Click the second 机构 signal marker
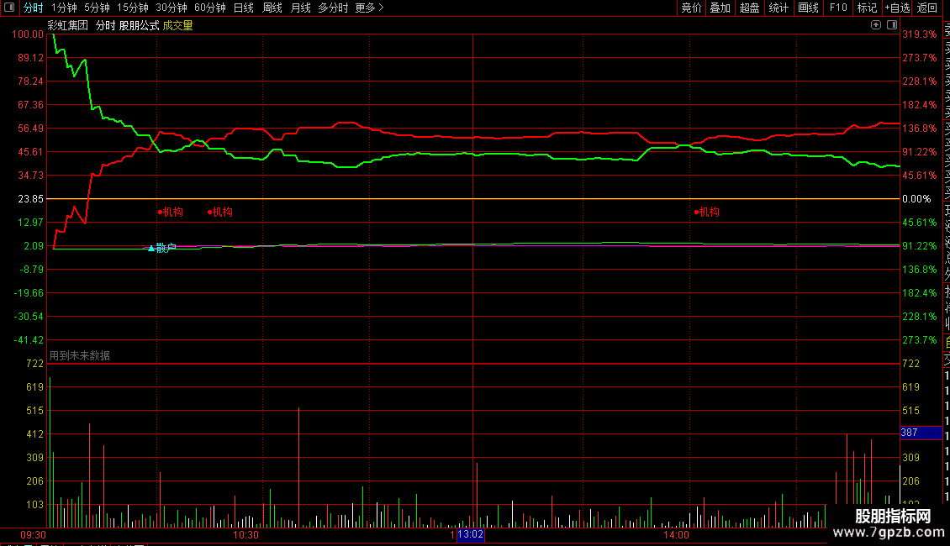 (x=220, y=212)
